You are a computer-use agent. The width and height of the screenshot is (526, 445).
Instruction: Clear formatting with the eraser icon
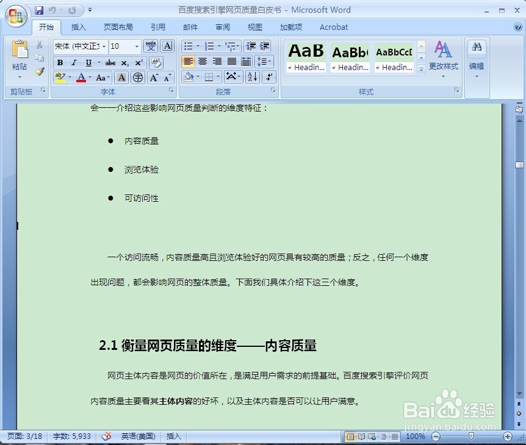point(156,62)
